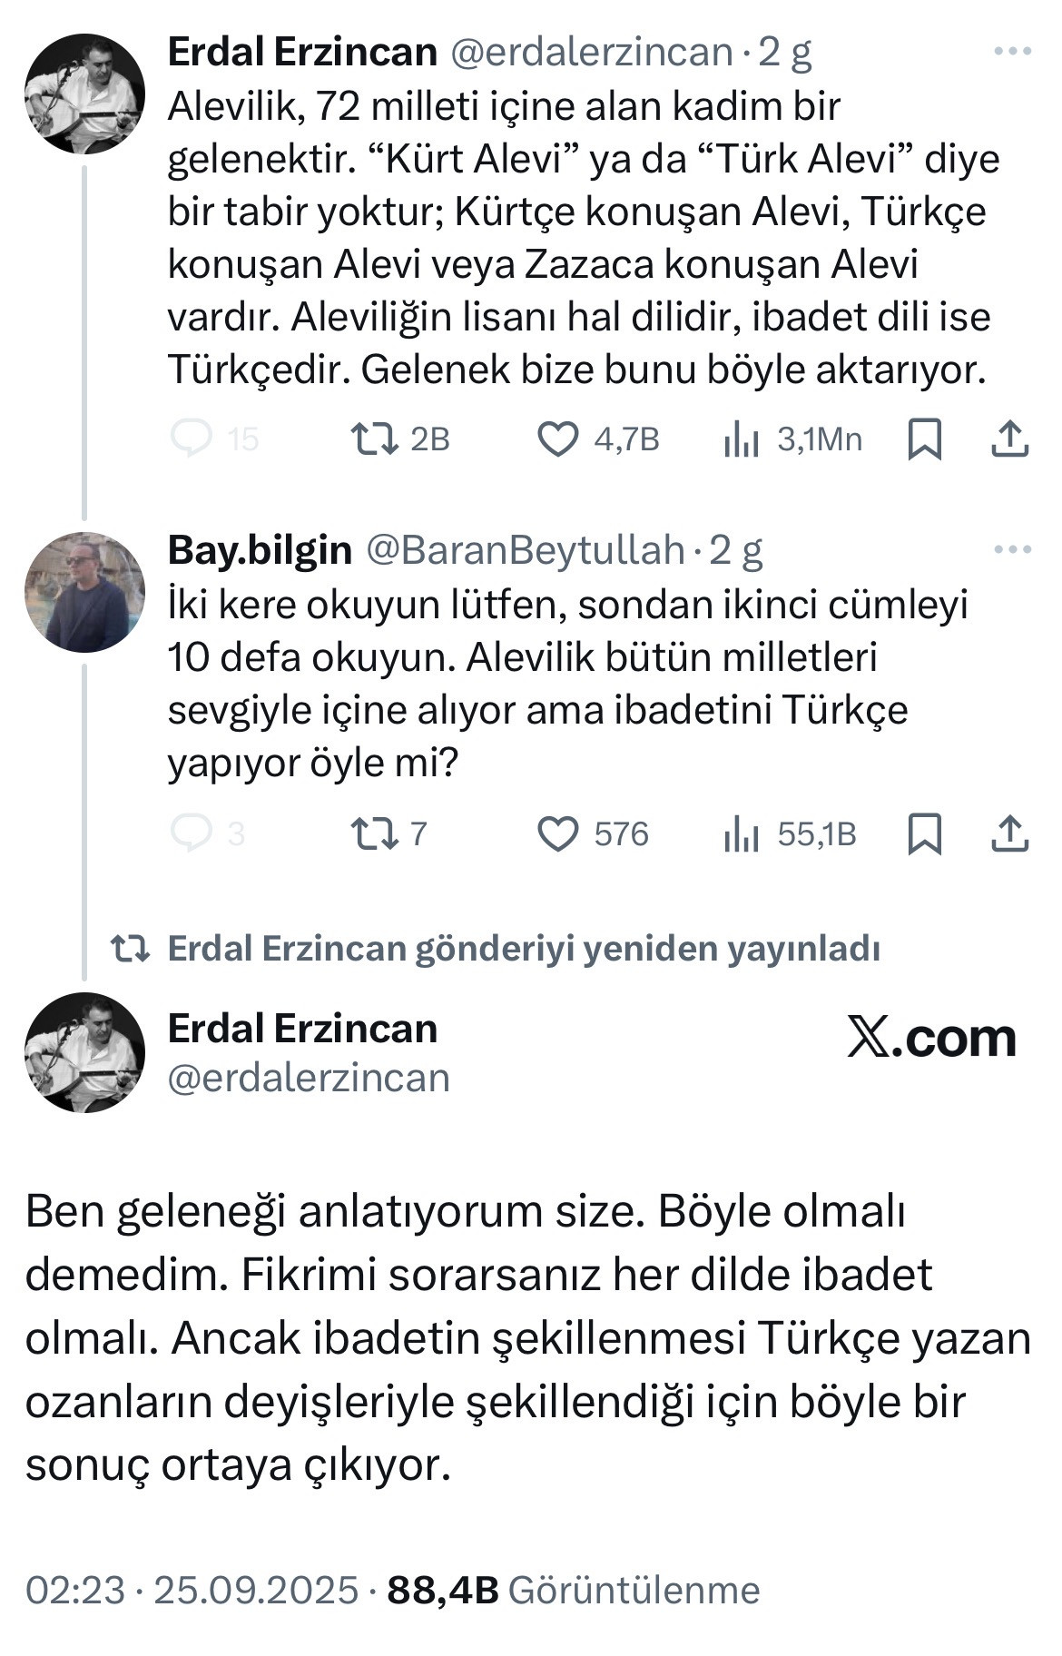Open @erdalerzincan handle in top tweet
Viewport: 1062px width, 1656px height.
pyautogui.click(x=591, y=53)
